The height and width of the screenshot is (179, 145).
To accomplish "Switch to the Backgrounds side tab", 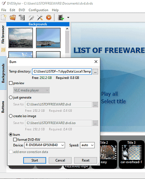I will pyautogui.click(x=3, y=73).
